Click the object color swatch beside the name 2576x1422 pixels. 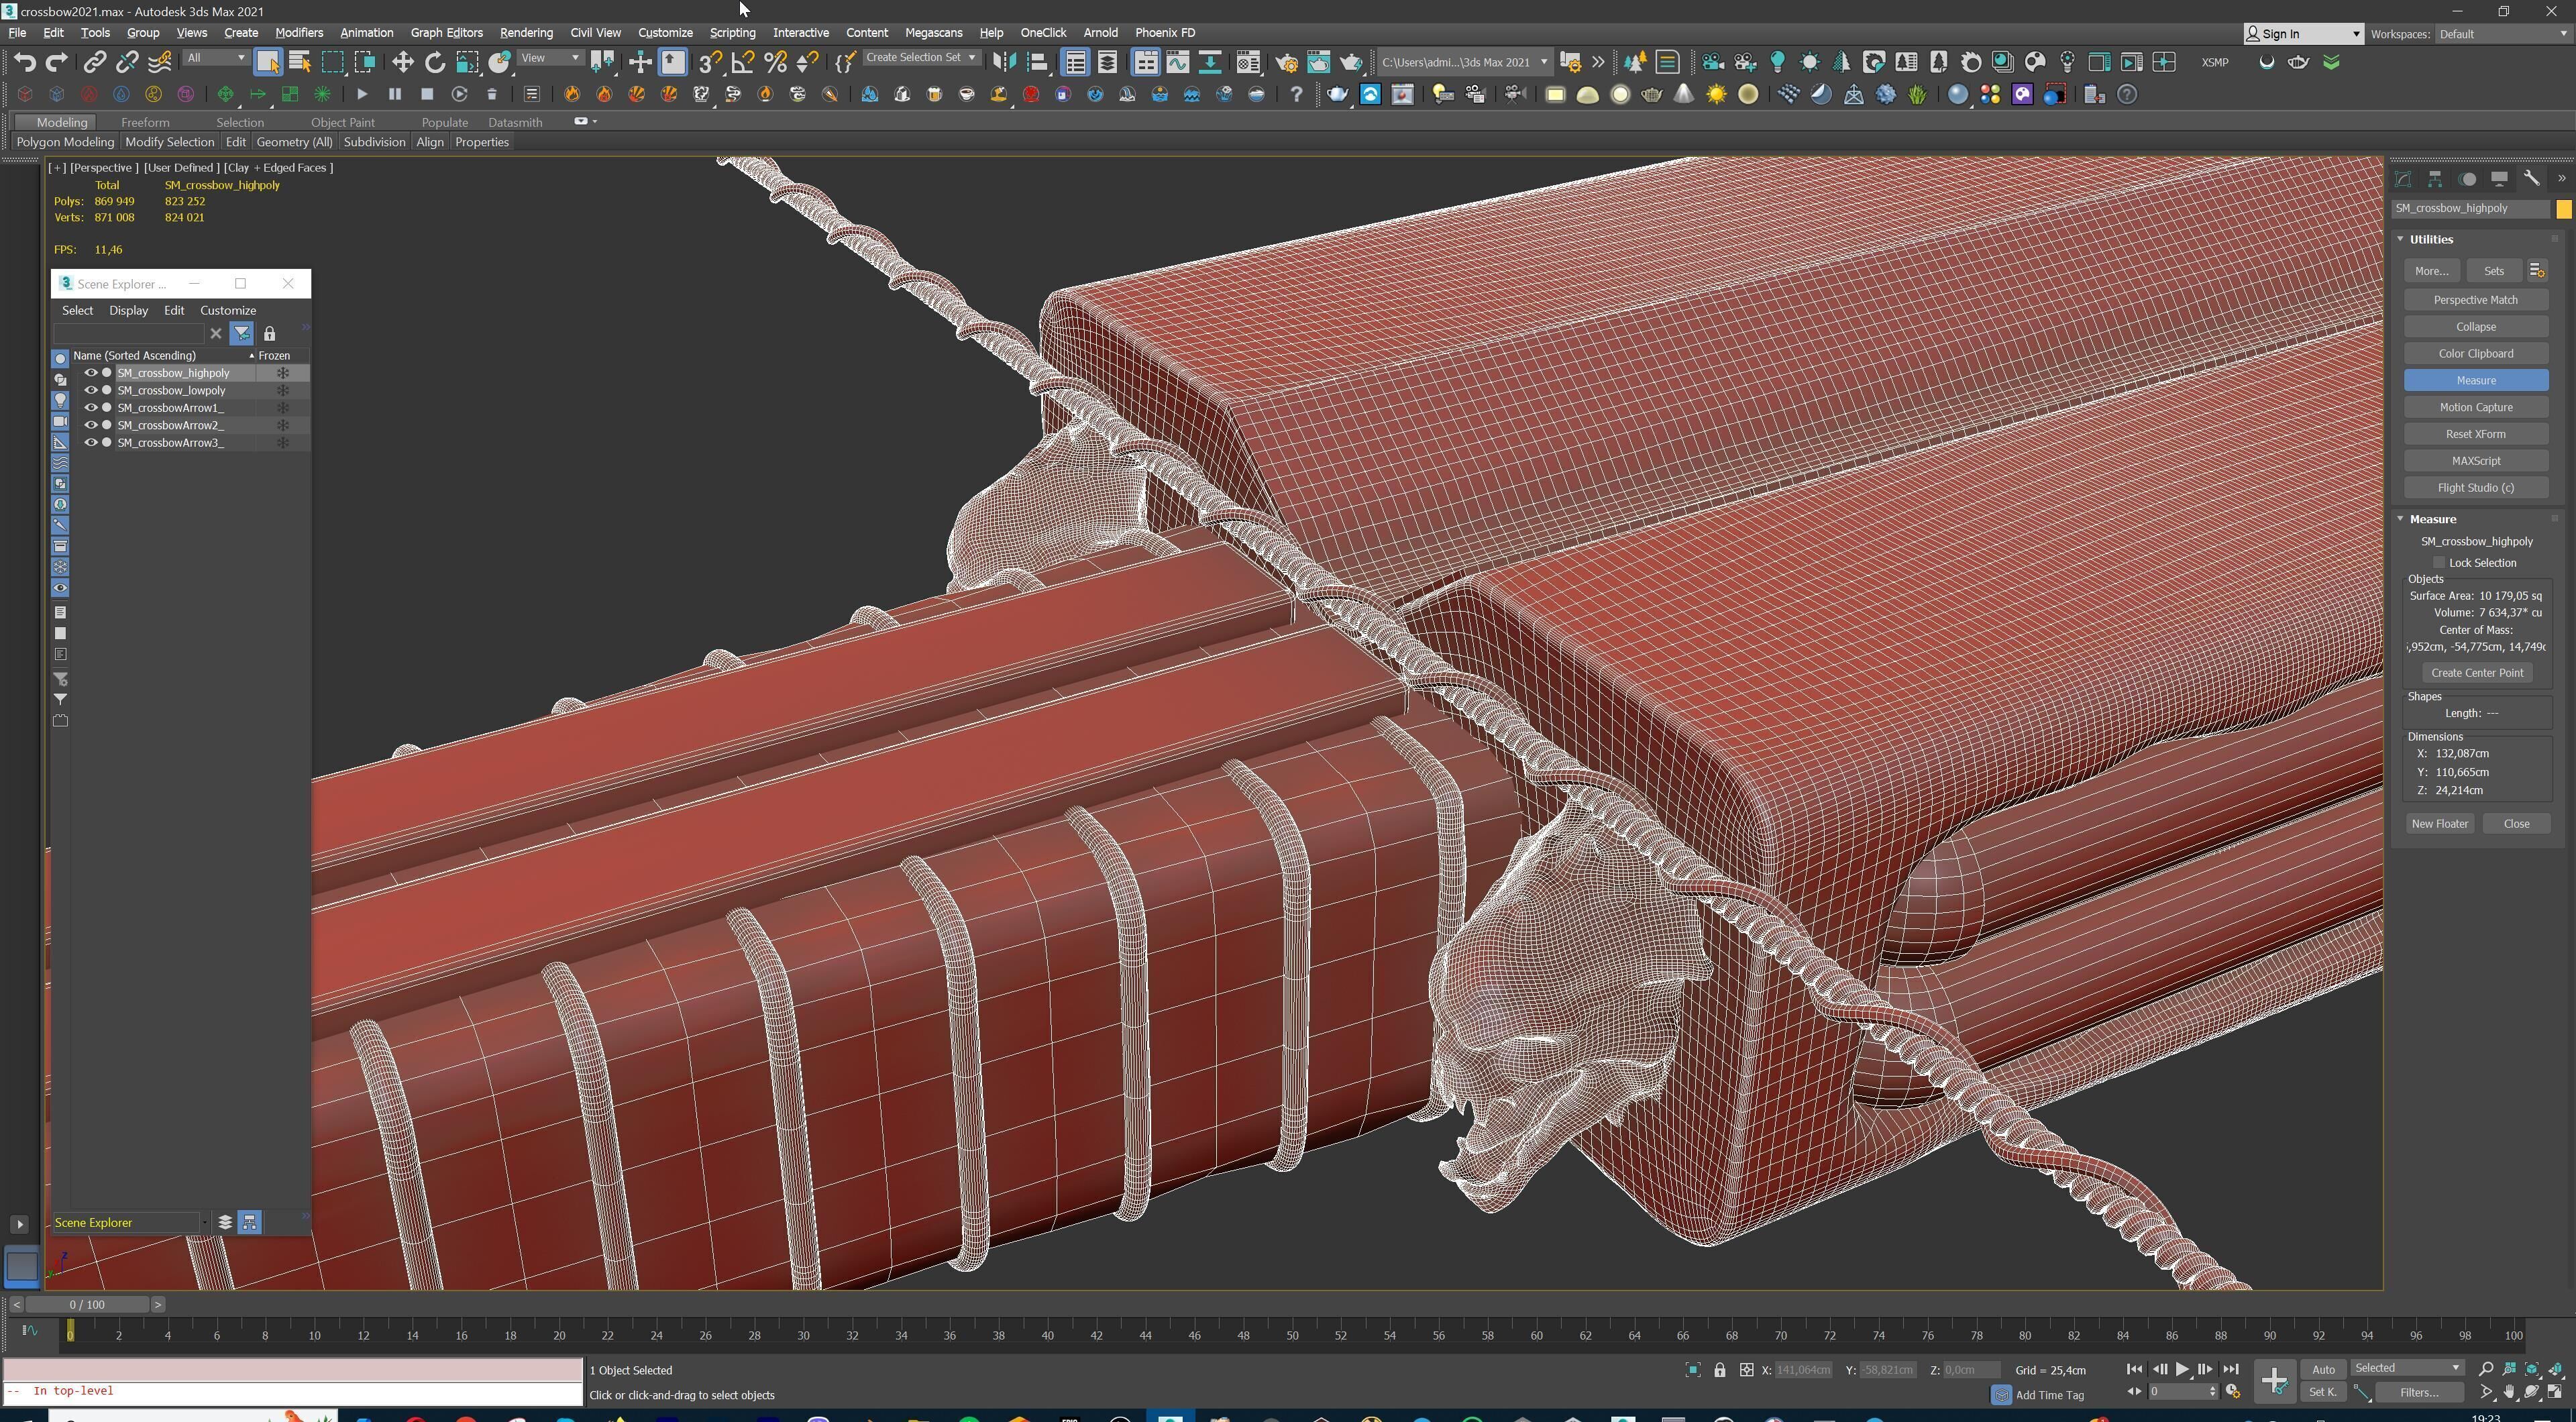[x=2563, y=208]
